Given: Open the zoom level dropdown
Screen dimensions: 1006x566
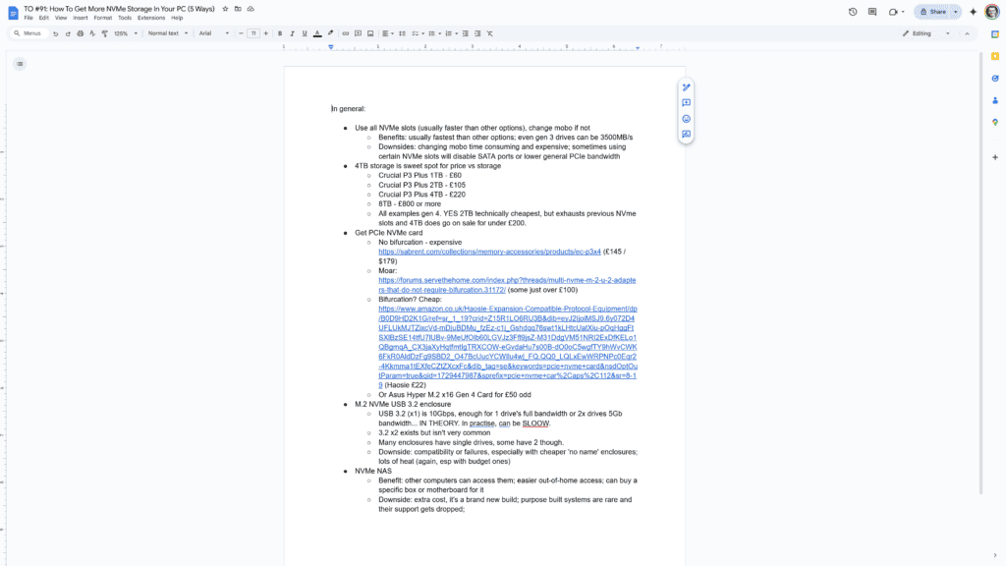Looking at the screenshot, I should click(123, 33).
